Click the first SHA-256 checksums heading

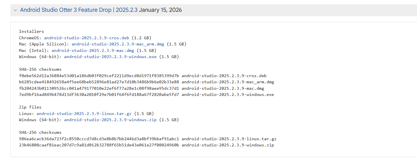coord(40,69)
